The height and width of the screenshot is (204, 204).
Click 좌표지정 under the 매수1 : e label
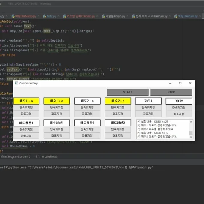(x=57, y=114)
